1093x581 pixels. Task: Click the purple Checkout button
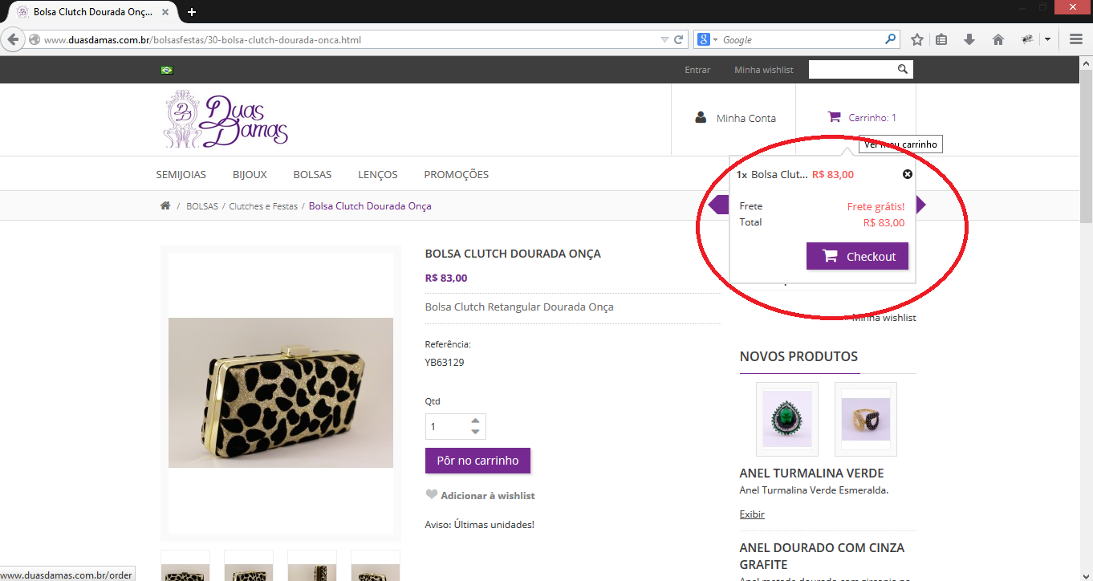tap(857, 257)
